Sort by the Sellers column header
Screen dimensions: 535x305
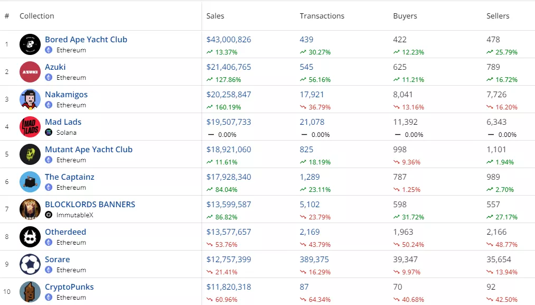tap(498, 16)
